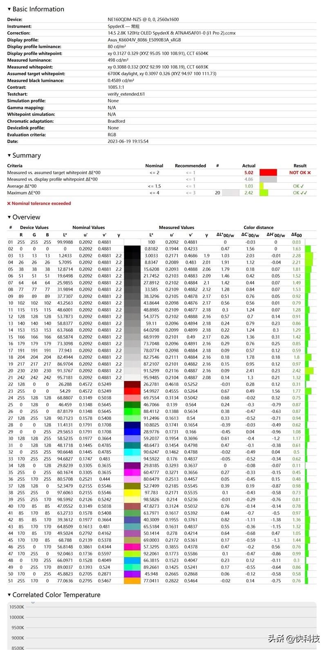Click the cyan swatch in row 32
The image size is (327, 650).
132,452
